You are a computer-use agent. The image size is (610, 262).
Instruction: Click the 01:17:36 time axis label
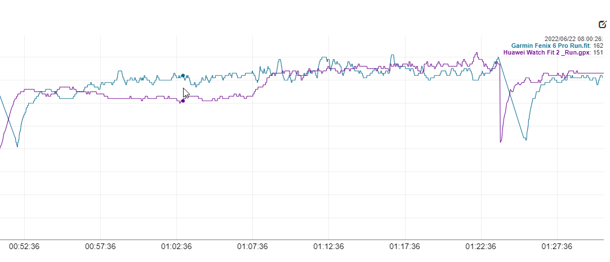pyautogui.click(x=404, y=246)
